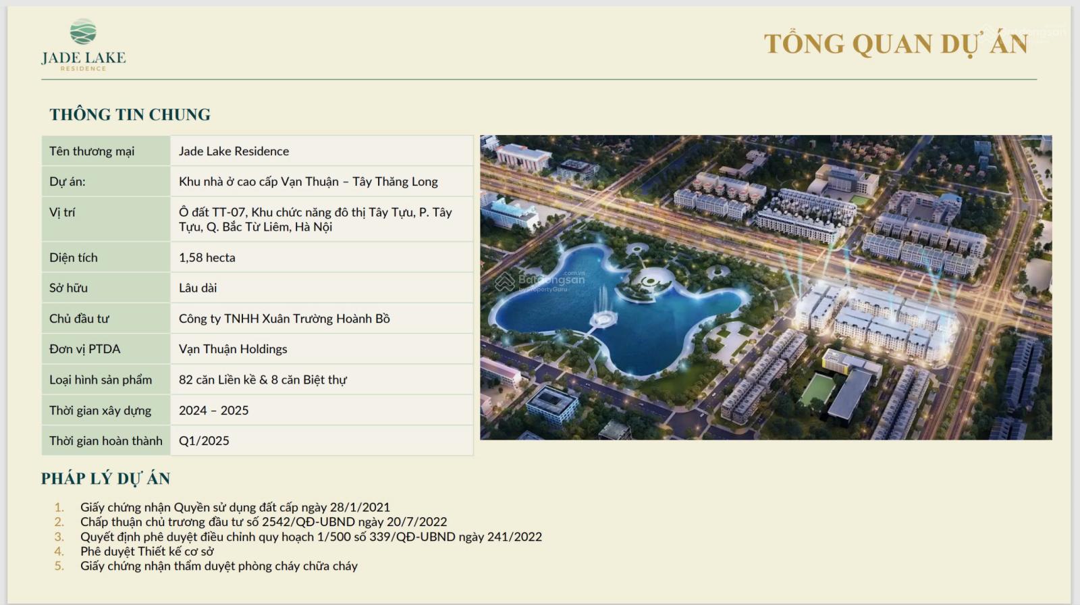This screenshot has height=605, width=1080.
Task: Click the '2024 – 2025' construction time value
Action: (x=213, y=411)
